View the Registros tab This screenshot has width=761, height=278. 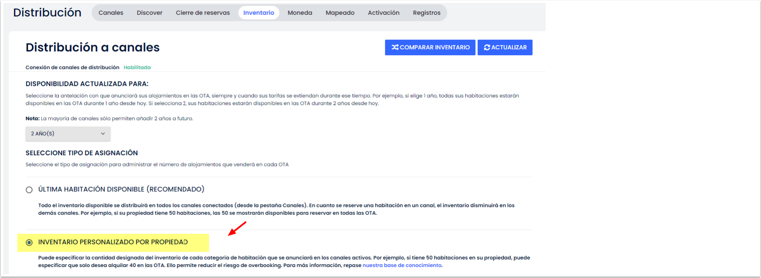[x=427, y=13]
